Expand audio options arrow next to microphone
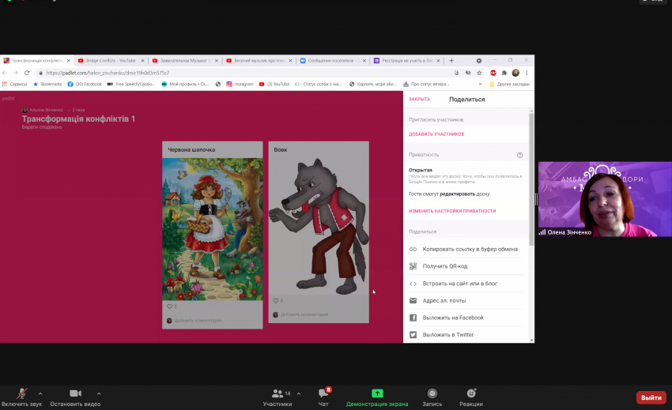Screen dimensions: 672x410 coord(40,393)
